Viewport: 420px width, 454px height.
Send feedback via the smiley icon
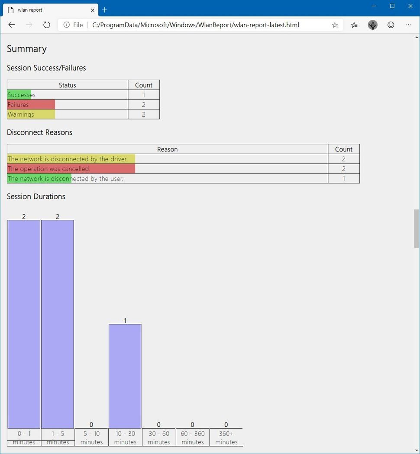click(391, 25)
